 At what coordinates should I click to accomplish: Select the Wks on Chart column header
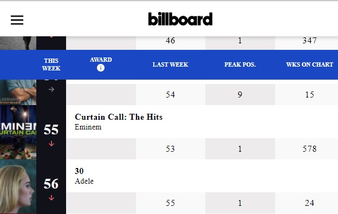(309, 64)
